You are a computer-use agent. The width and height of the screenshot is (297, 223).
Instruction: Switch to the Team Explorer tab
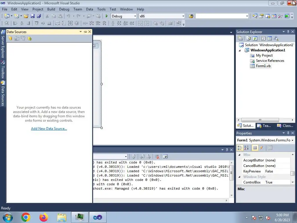[x=264, y=126]
